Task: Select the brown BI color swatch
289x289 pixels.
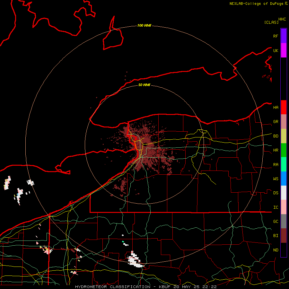Action: (284, 236)
